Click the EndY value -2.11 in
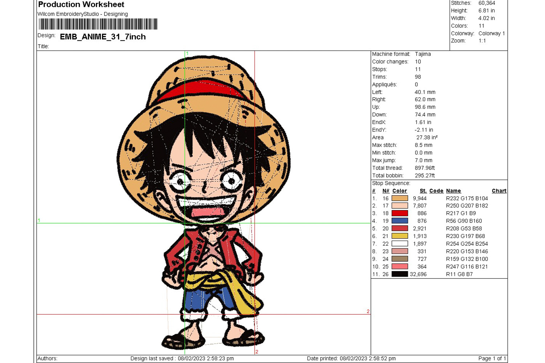Screen dimensions: 545x363 click(424, 130)
